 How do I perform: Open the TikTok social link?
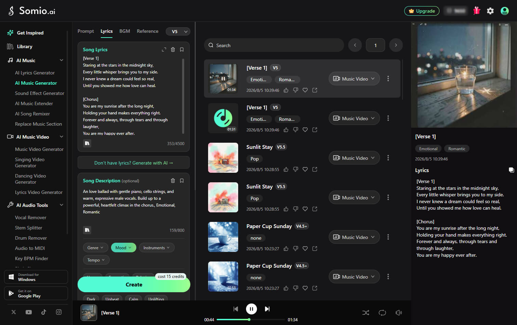[44, 312]
